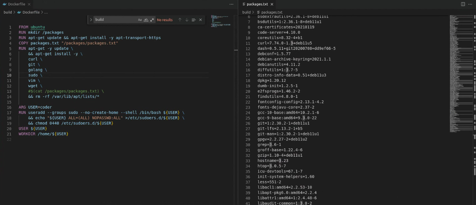Image resolution: width=476 pixels, height=205 pixels.
Task: Close the packages.txt tab
Action: pos(272,4)
